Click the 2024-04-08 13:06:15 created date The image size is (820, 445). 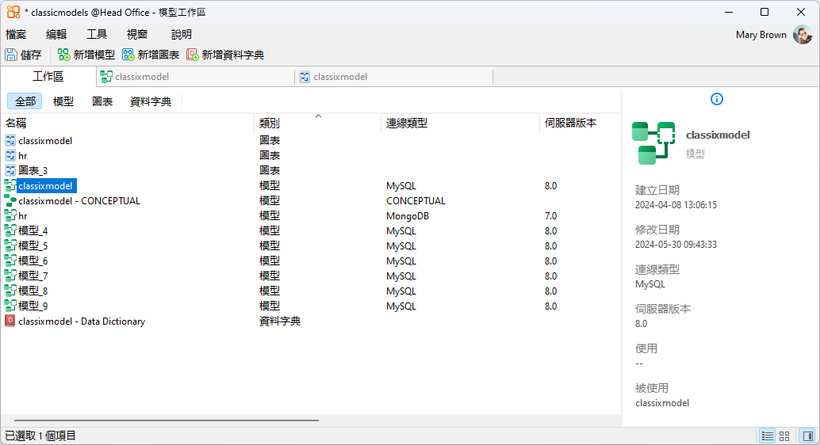(x=676, y=205)
